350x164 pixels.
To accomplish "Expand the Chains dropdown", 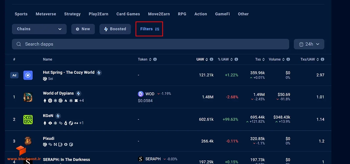I will tap(39, 29).
